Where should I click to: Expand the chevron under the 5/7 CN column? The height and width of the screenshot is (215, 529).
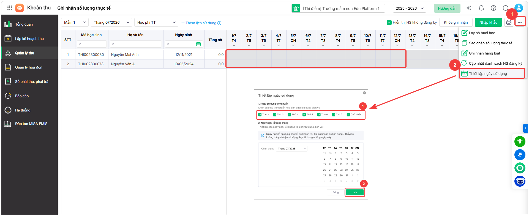(x=293, y=45)
